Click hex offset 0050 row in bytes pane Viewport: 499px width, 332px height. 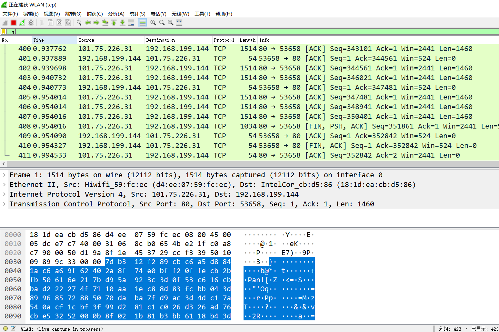tap(13, 280)
